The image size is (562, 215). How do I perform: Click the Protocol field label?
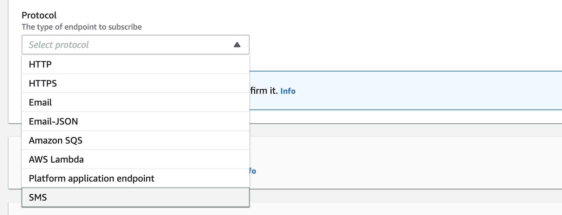point(39,15)
